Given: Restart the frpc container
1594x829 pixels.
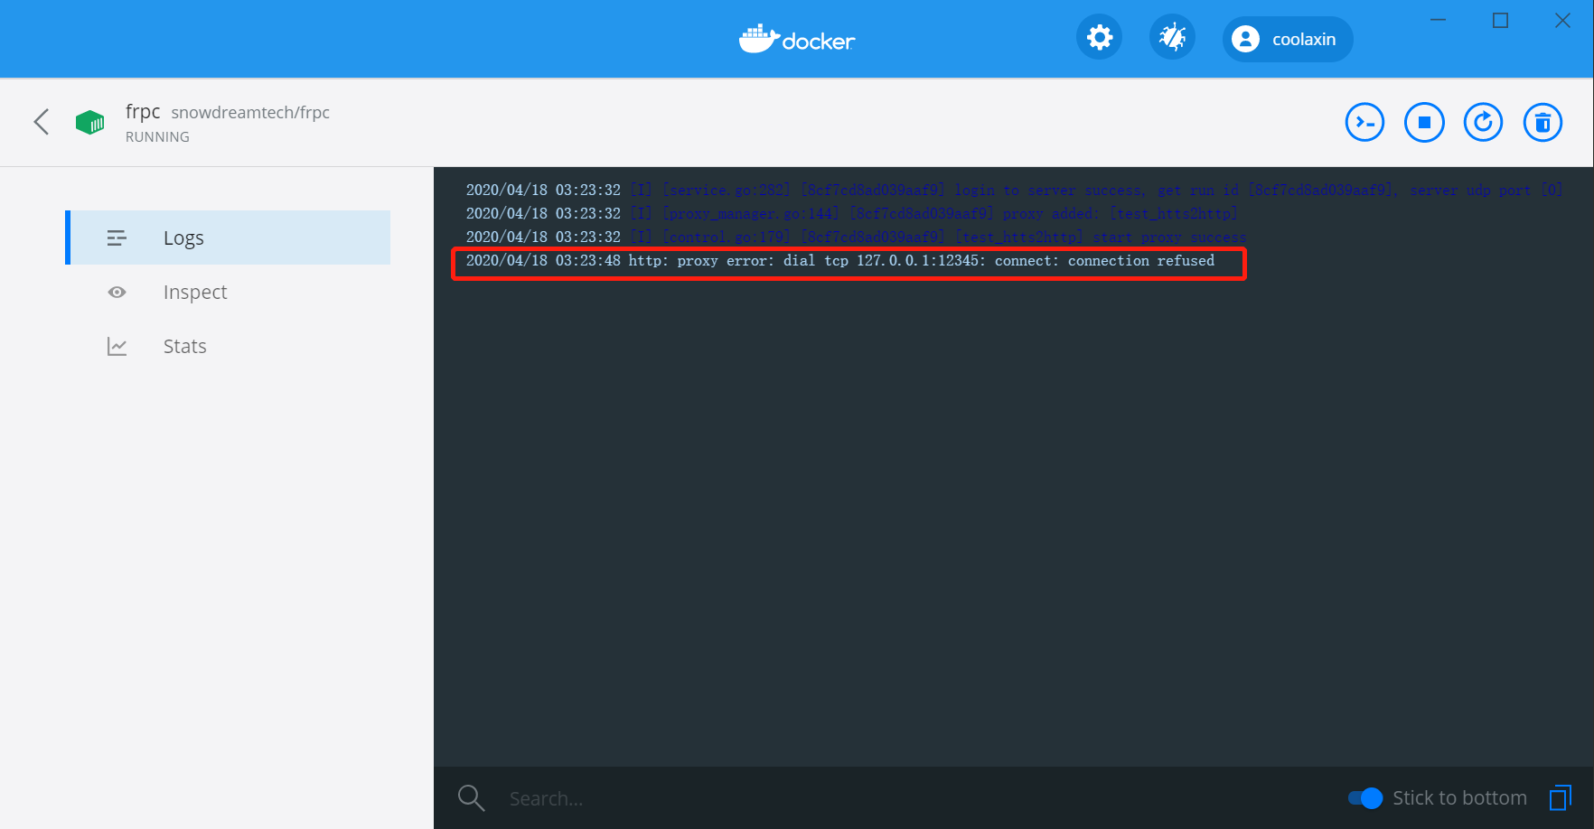Looking at the screenshot, I should (x=1483, y=121).
